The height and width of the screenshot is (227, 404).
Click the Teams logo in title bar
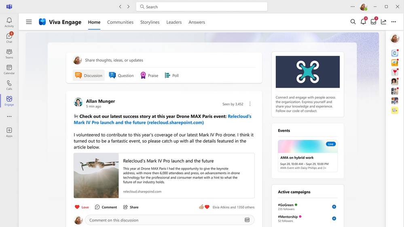9,7
